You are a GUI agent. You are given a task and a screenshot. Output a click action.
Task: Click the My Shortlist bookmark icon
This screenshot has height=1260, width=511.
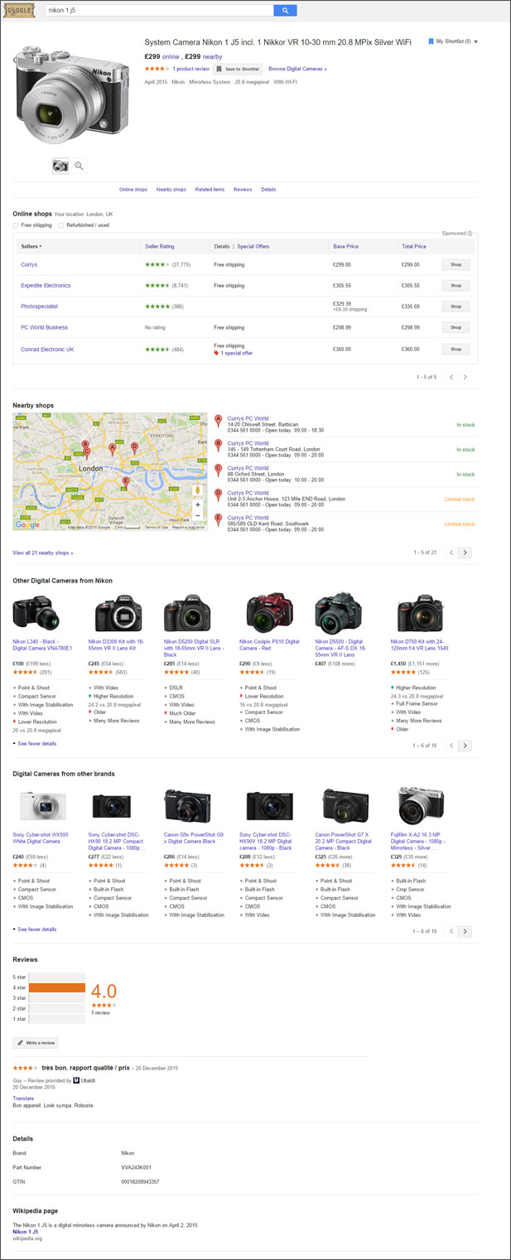pyautogui.click(x=431, y=41)
